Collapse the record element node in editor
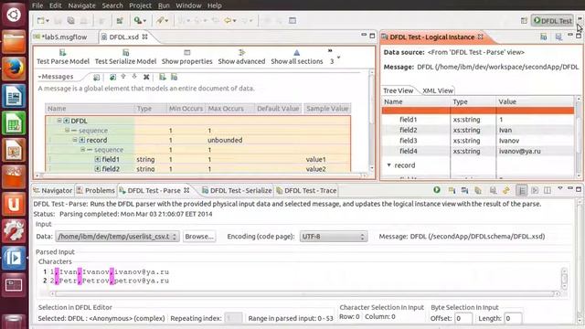The width and height of the screenshot is (585, 329). (x=75, y=140)
